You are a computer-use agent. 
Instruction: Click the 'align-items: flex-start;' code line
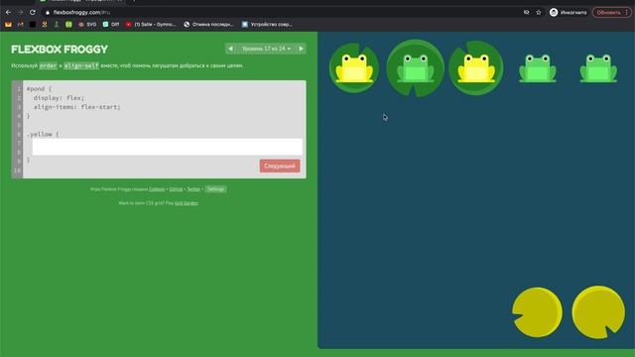(77, 107)
